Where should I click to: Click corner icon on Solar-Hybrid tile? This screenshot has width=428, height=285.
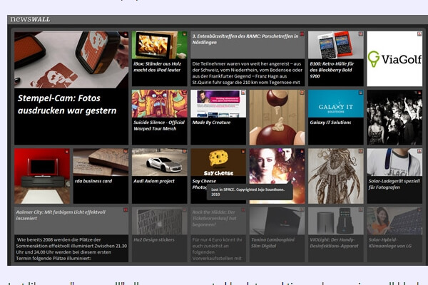[x=419, y=210]
